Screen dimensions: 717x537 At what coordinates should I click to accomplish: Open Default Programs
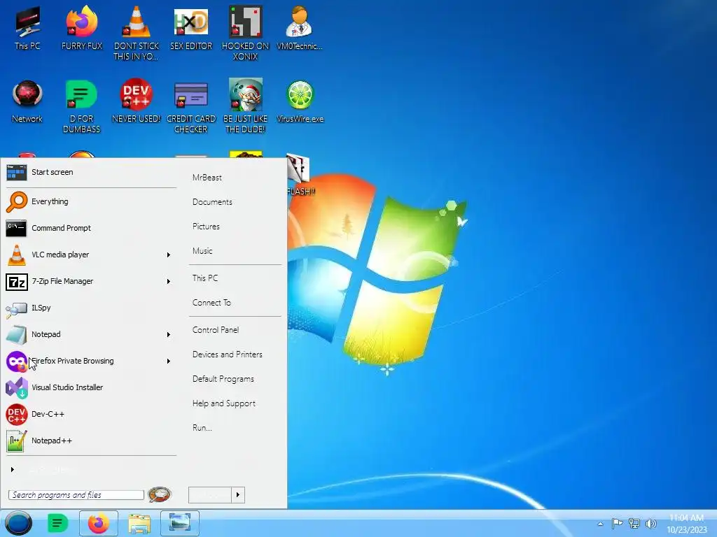coord(223,379)
